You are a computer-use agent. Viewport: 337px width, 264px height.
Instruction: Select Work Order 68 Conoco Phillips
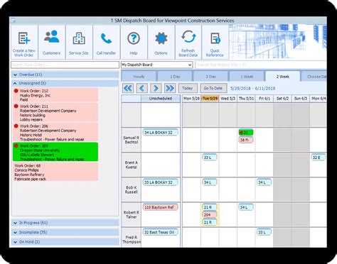pyautogui.click(x=55, y=172)
